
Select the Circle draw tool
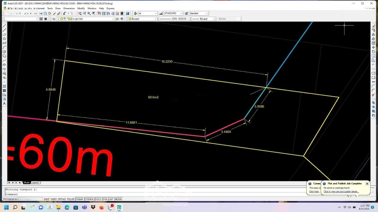pyautogui.click(x=4, y=52)
